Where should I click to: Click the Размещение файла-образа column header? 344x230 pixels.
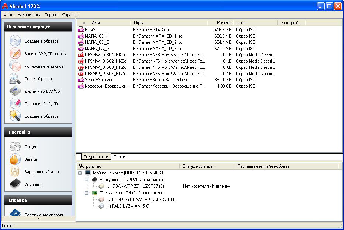pyautogui.click(x=287, y=166)
